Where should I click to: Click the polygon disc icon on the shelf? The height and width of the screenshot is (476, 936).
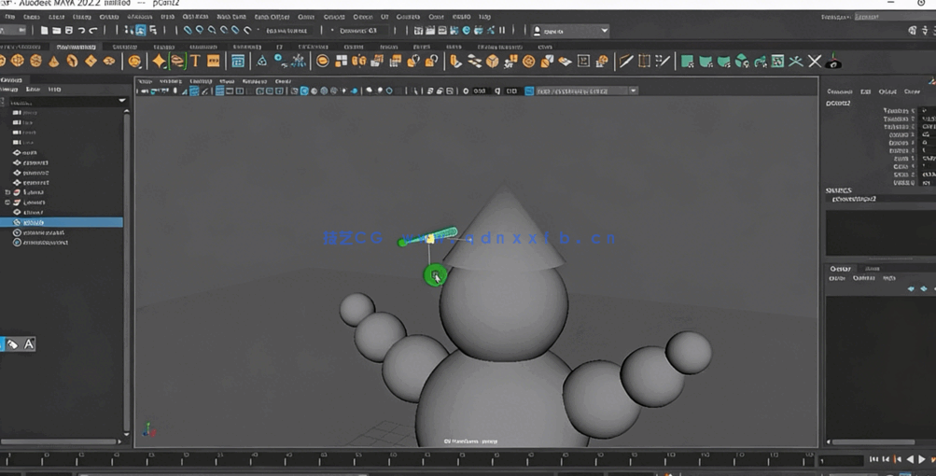(109, 61)
